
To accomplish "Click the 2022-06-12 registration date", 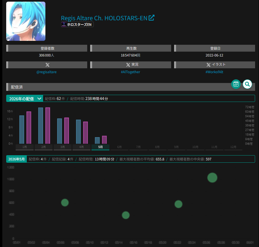I will 214,55.
